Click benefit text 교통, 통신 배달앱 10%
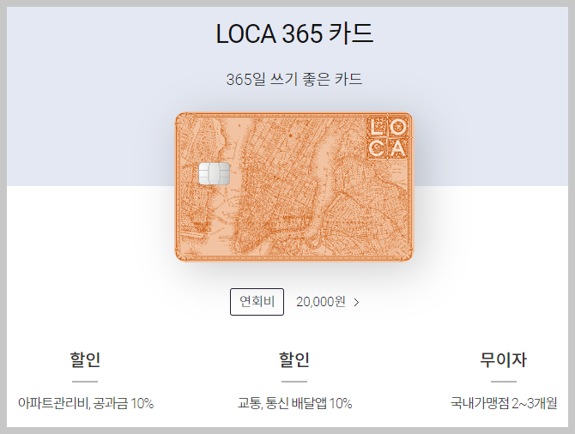The width and height of the screenshot is (575, 434). pyautogui.click(x=294, y=404)
